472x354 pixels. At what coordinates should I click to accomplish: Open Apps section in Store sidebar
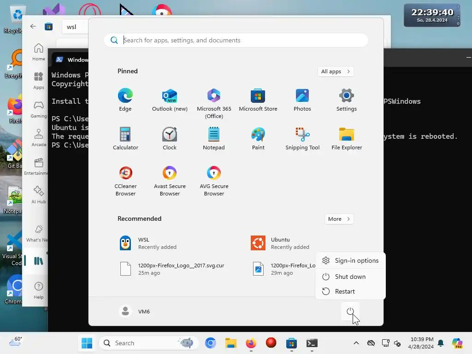point(39,81)
